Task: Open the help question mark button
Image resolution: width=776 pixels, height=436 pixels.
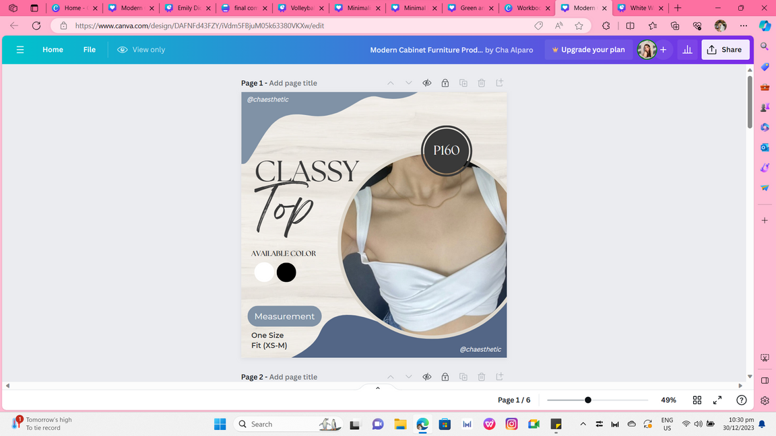Action: (x=742, y=400)
